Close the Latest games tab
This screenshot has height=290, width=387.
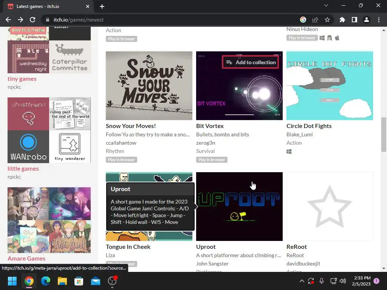click(88, 6)
